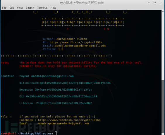The height and width of the screenshot is (135, 165).
Task: Click the author's Email address line
Action: [74, 46]
